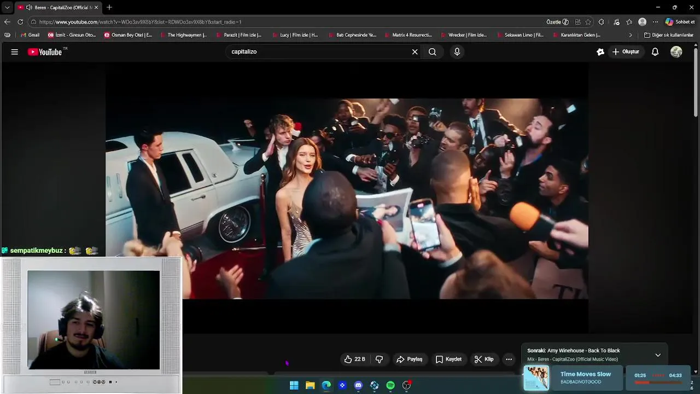The height and width of the screenshot is (394, 700).
Task: Open a new browser tab
Action: pos(109,8)
